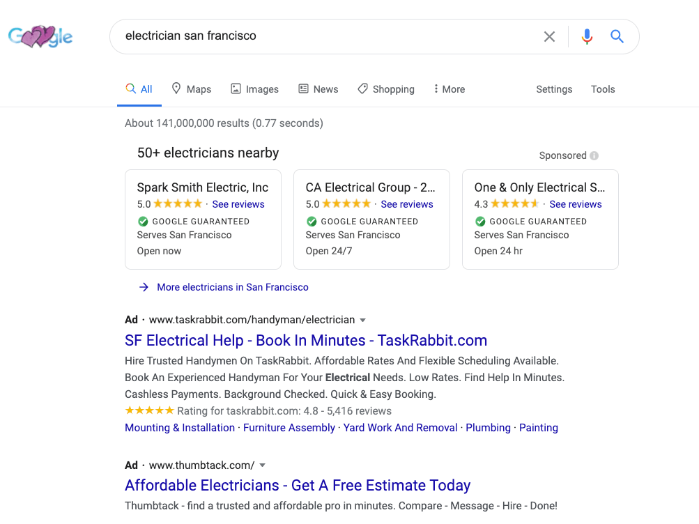This screenshot has height=524, width=699.
Task: Open the SF Electrical Help TaskRabbit ad
Action: 306,341
